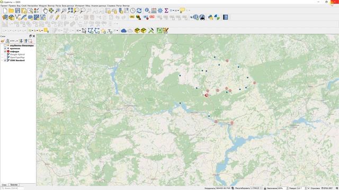
Task: Open the База данных menu
Action: click(68, 6)
